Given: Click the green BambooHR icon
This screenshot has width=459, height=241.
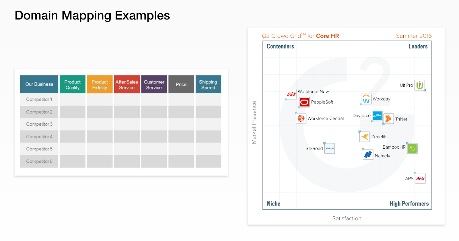Looking at the screenshot, I should [412, 148].
